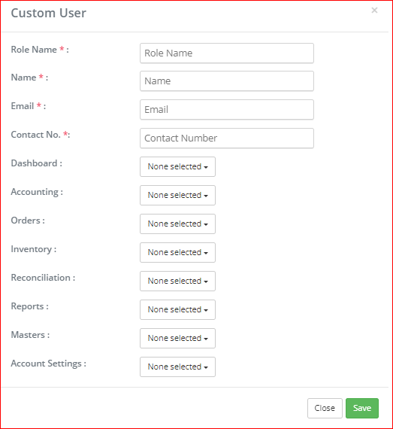
Task: Open the Dashboard permissions dropdown
Action: (x=177, y=166)
